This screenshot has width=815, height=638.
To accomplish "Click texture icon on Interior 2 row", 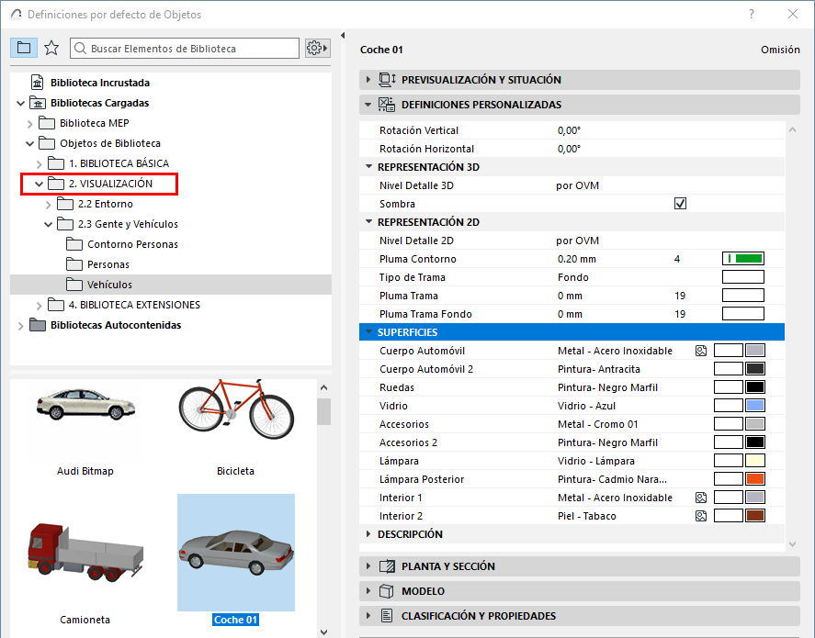I will tap(700, 516).
